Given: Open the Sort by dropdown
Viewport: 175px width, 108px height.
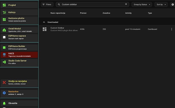Looking at the screenshot, I should click(x=161, y=5).
